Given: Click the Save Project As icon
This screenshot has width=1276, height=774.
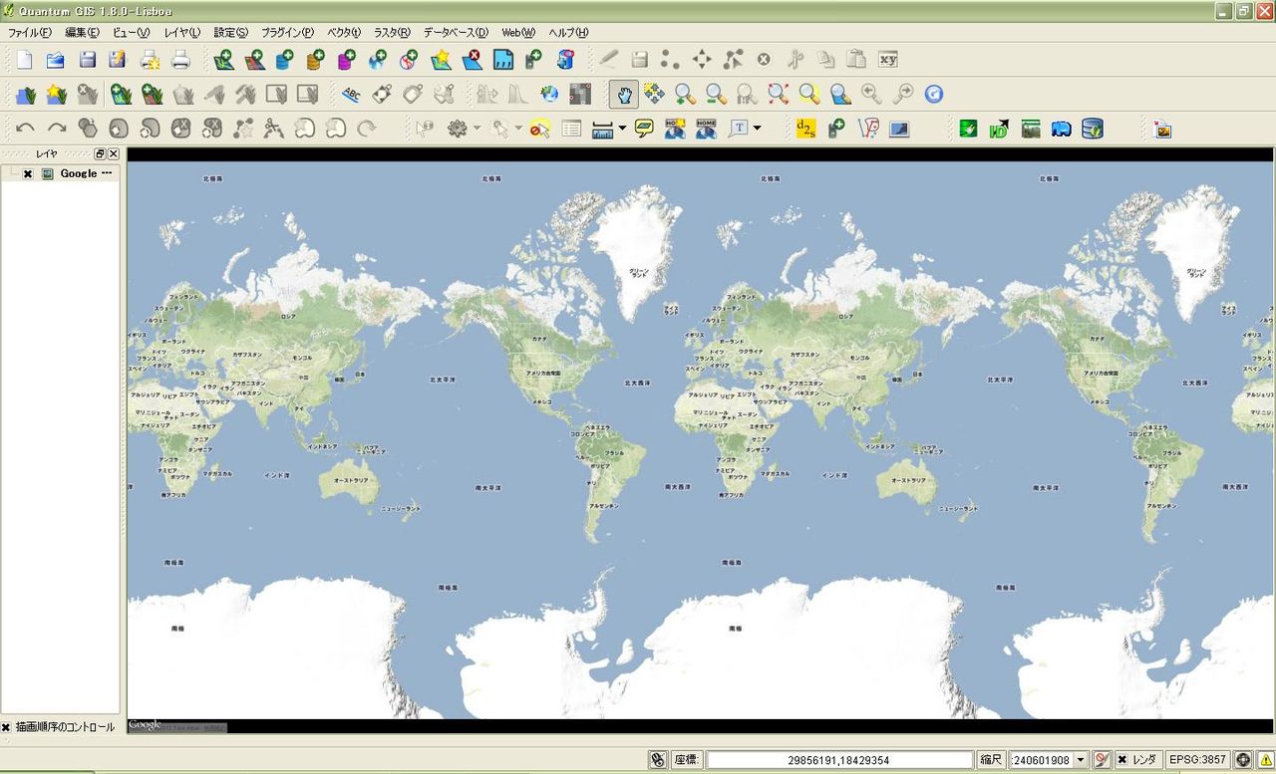Looking at the screenshot, I should pyautogui.click(x=118, y=60).
